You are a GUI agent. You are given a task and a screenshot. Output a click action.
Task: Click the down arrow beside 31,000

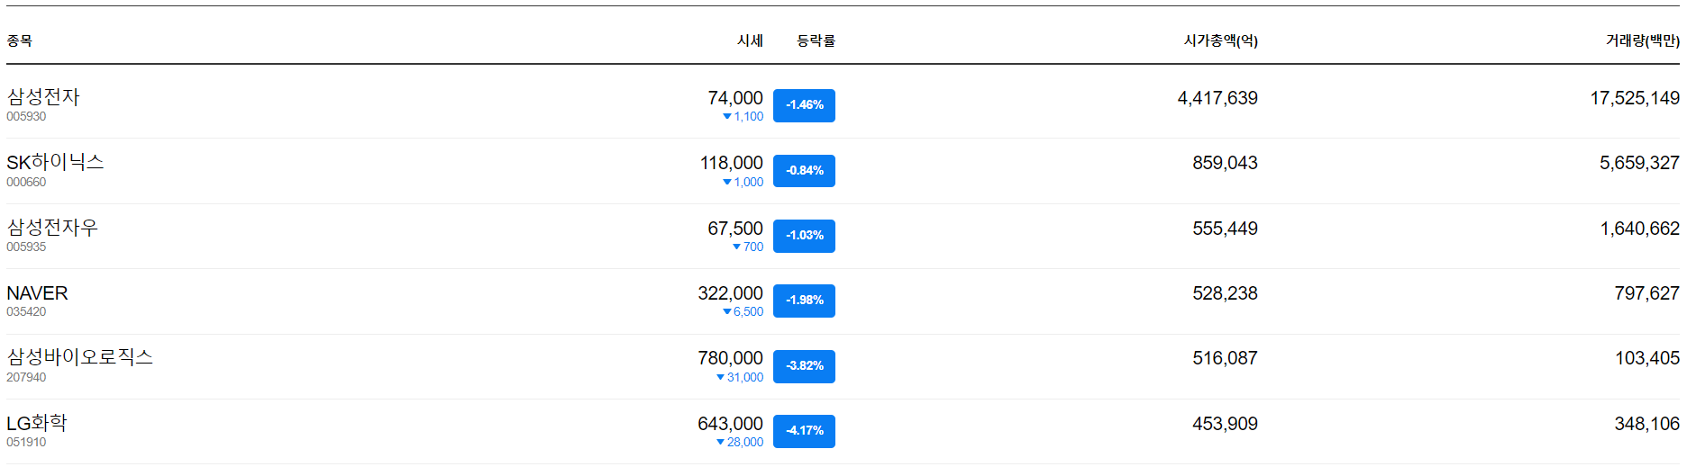720,377
